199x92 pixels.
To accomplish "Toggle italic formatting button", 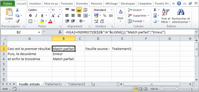I will tap(36, 16).
